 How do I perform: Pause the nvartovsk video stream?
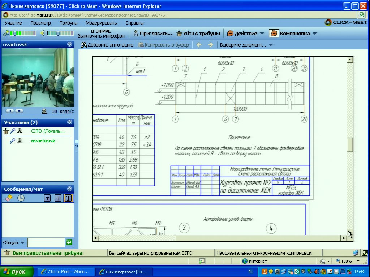tap(10, 111)
